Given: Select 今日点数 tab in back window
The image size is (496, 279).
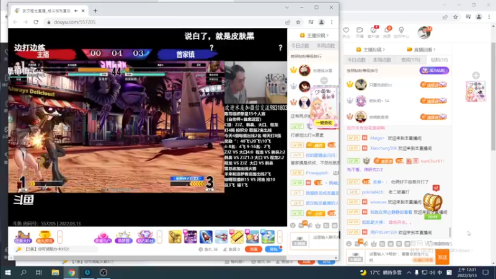Looking at the screenshot, I should point(356,60).
